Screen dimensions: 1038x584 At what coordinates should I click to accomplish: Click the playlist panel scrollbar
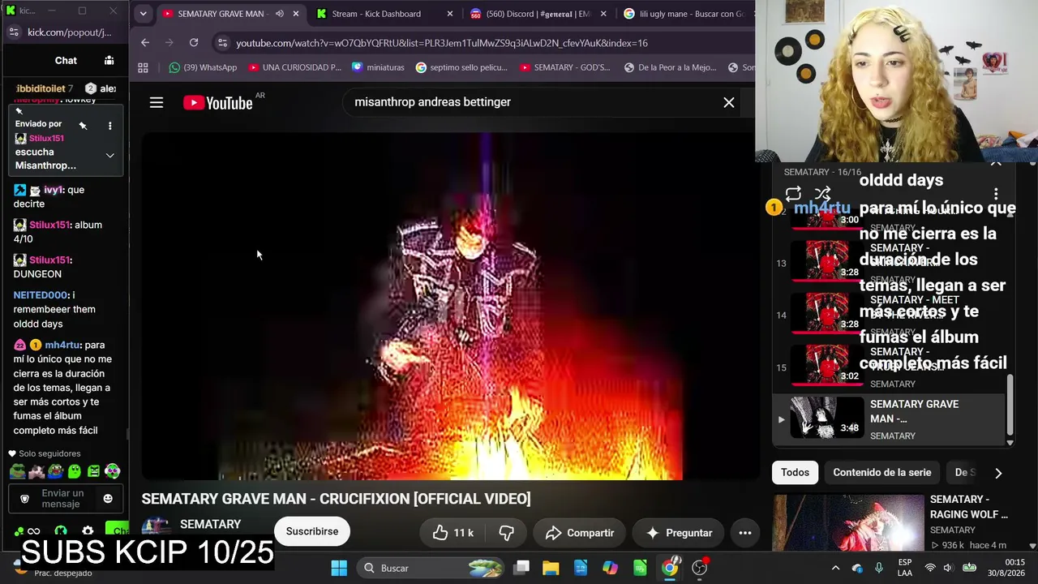click(x=1010, y=406)
